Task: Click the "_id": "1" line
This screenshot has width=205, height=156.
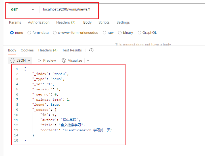Action: (43, 84)
